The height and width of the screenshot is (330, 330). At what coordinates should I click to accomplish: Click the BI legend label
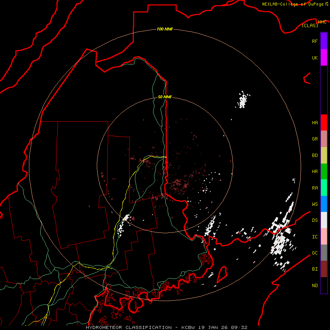coord(315,269)
